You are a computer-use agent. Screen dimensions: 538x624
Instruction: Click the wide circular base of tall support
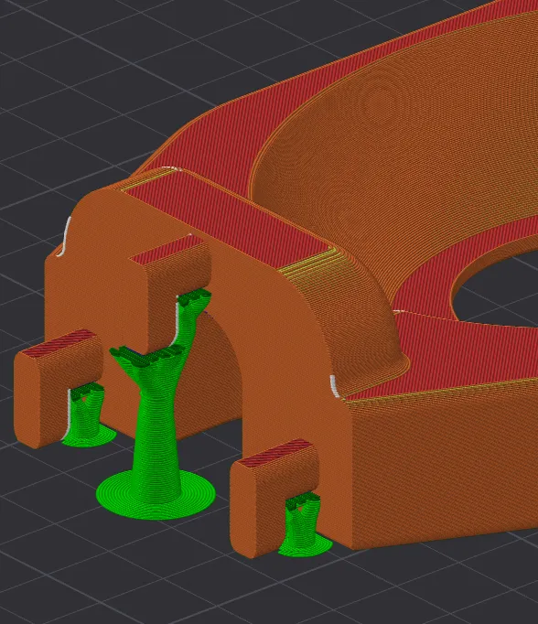(x=156, y=496)
